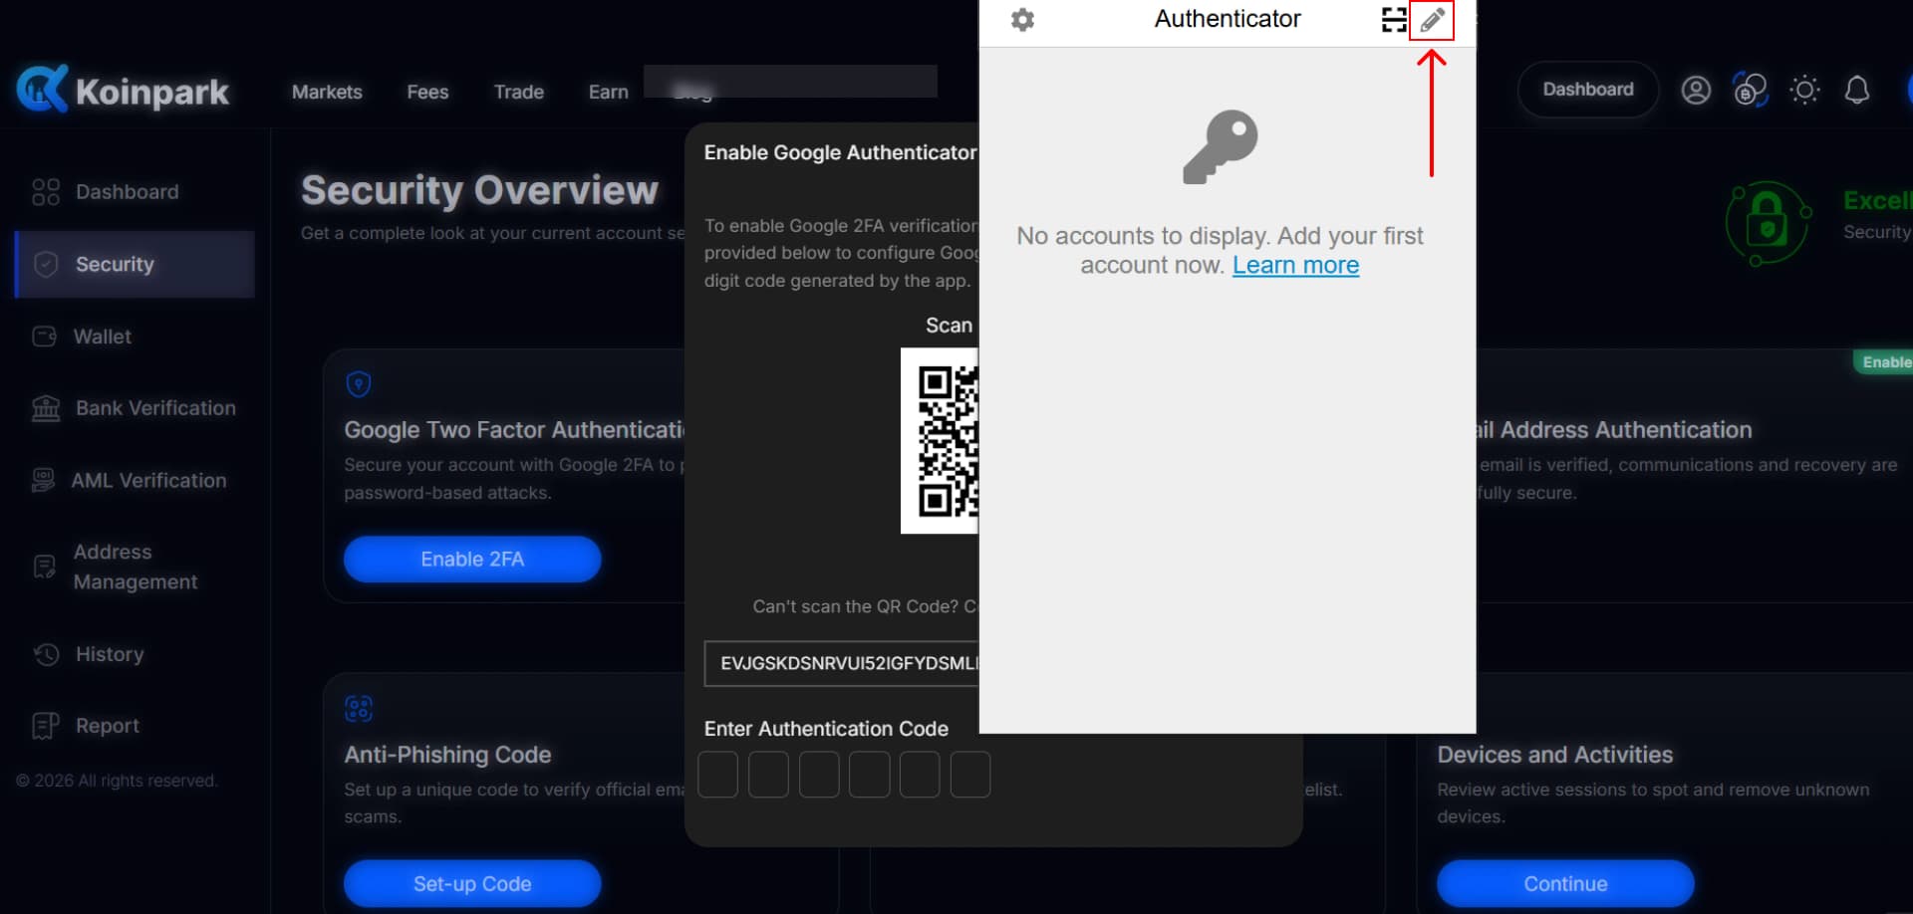Go to Trade in top navigation
The width and height of the screenshot is (1913, 914).
pos(519,92)
